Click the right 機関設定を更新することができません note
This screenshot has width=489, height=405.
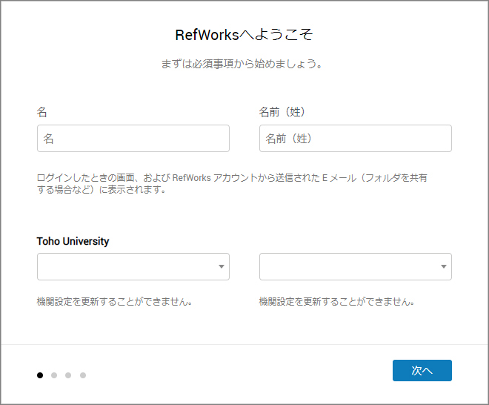pos(337,302)
